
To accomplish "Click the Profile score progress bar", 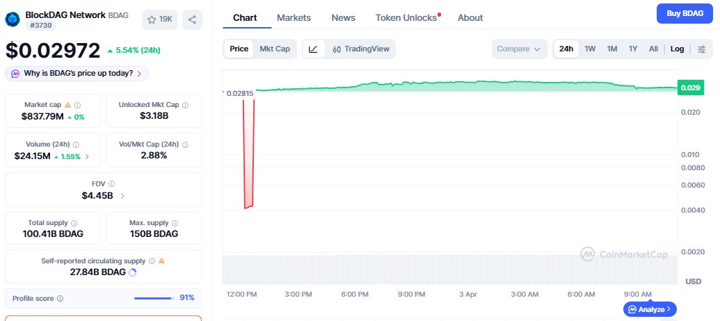I will coord(154,298).
